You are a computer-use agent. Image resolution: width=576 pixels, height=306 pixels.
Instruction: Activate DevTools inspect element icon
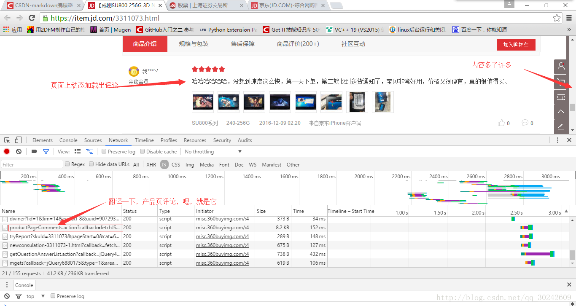pyautogui.click(x=7, y=140)
